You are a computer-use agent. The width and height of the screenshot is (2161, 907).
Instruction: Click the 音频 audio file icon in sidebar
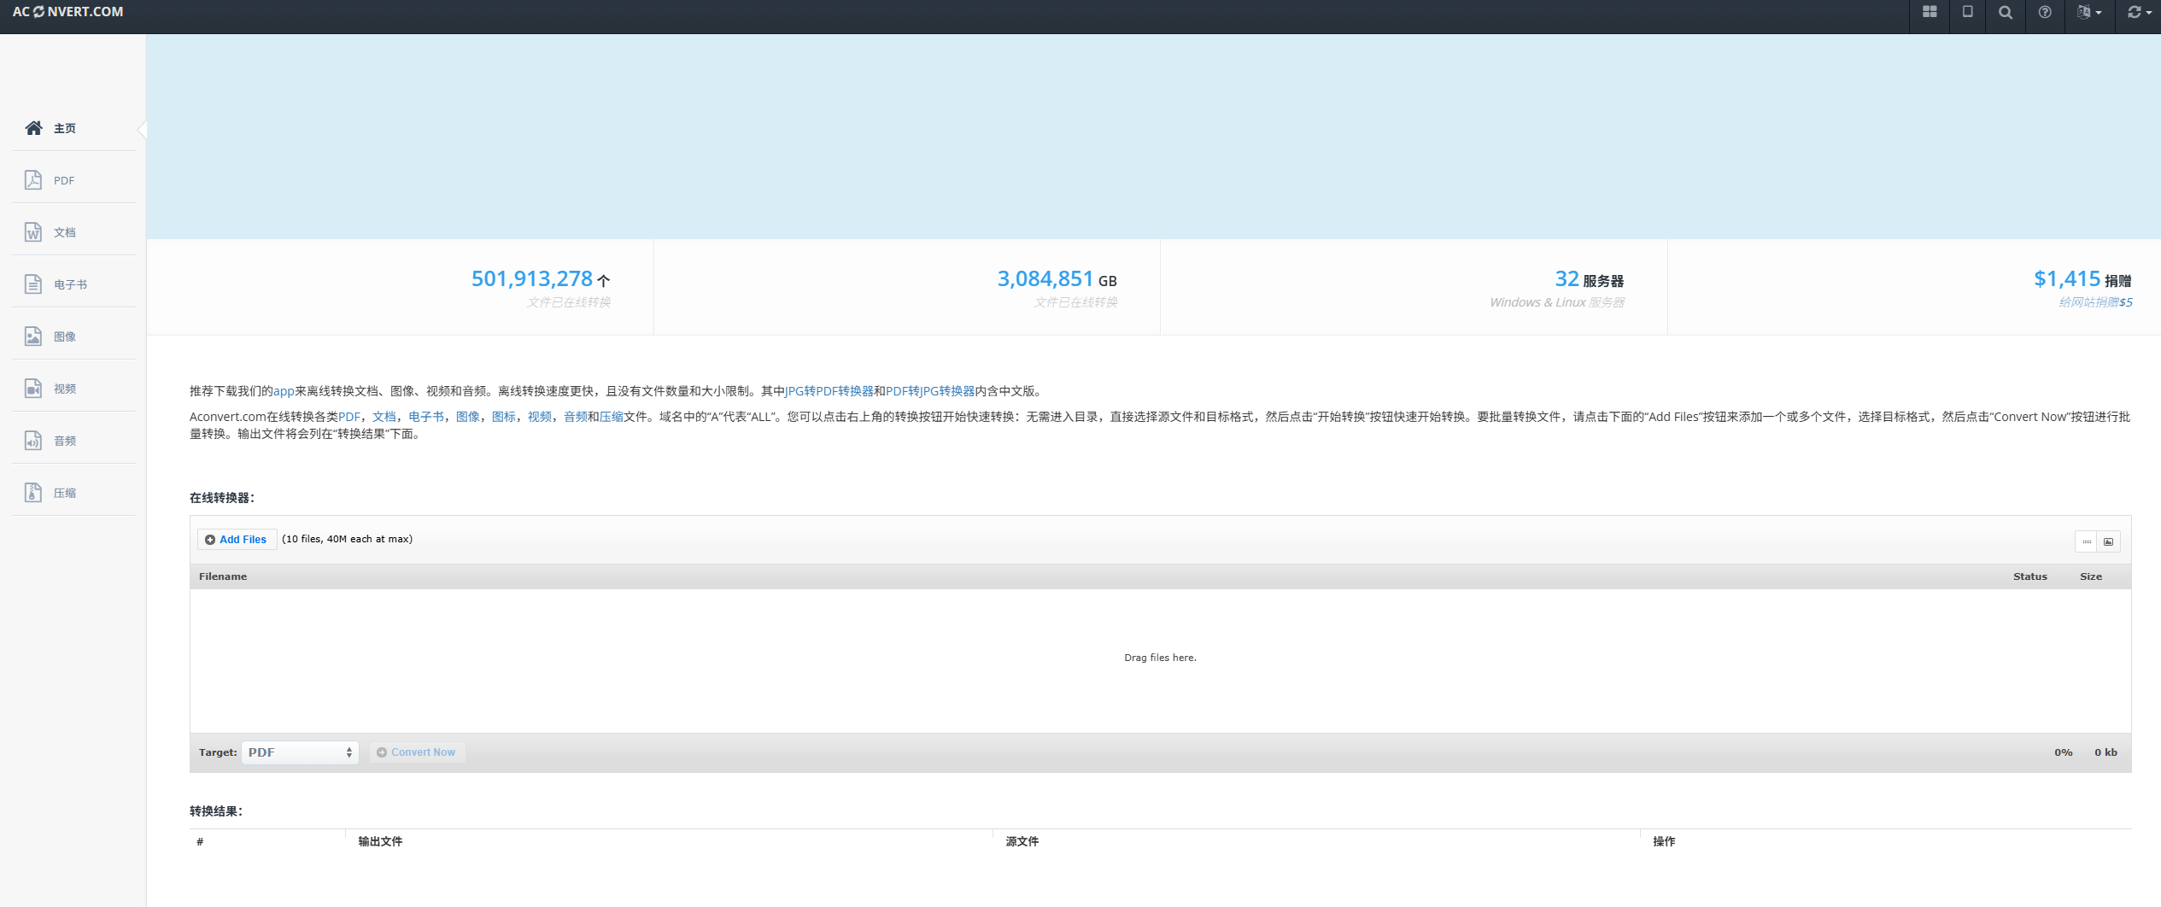pos(33,441)
